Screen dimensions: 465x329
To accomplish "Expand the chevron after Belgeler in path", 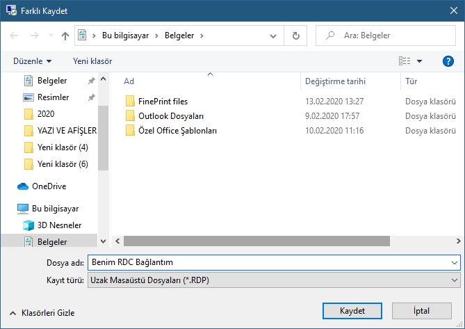I will pos(202,36).
